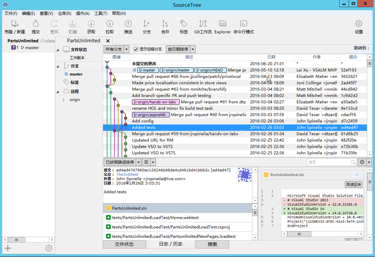Viewport: 375px width, 257px height.
Task: Click the origin/hands-on-labs branch label
Action: coord(156,102)
